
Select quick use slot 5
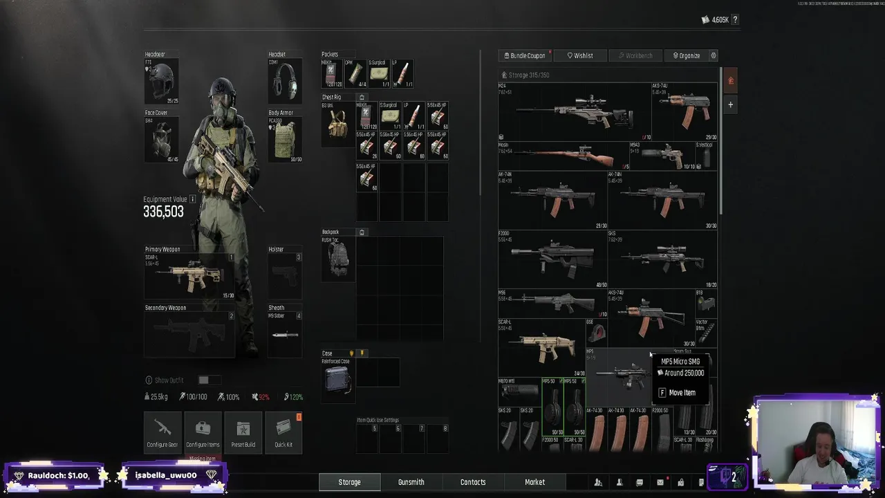click(x=366, y=439)
